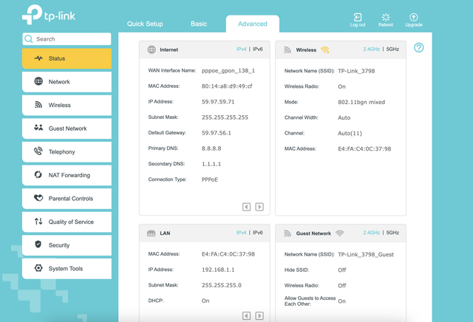The width and height of the screenshot is (473, 322).
Task: Switch to the Basic tab
Action: (199, 24)
